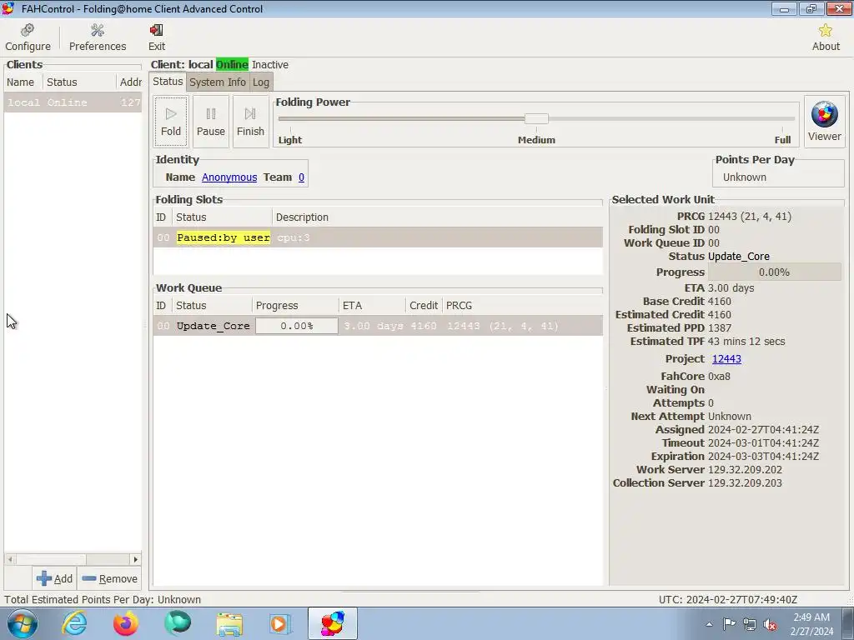This screenshot has height=640, width=854.
Task: Select folding slot 00 Paused:by user
Action: [x=378, y=237]
